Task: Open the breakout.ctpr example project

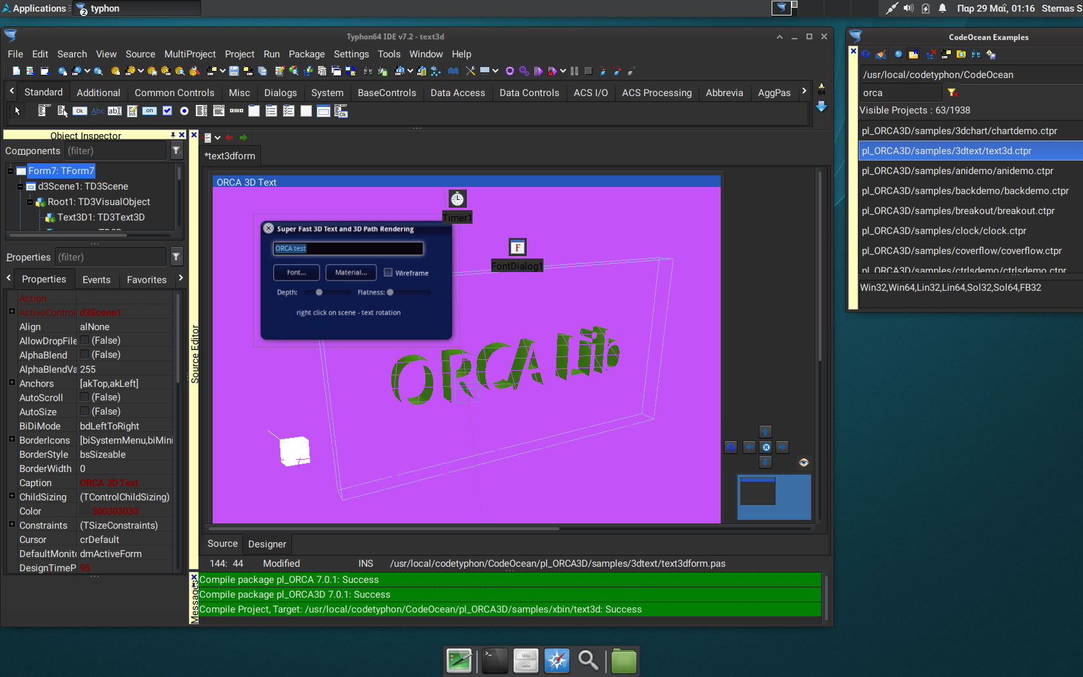Action: (x=958, y=211)
